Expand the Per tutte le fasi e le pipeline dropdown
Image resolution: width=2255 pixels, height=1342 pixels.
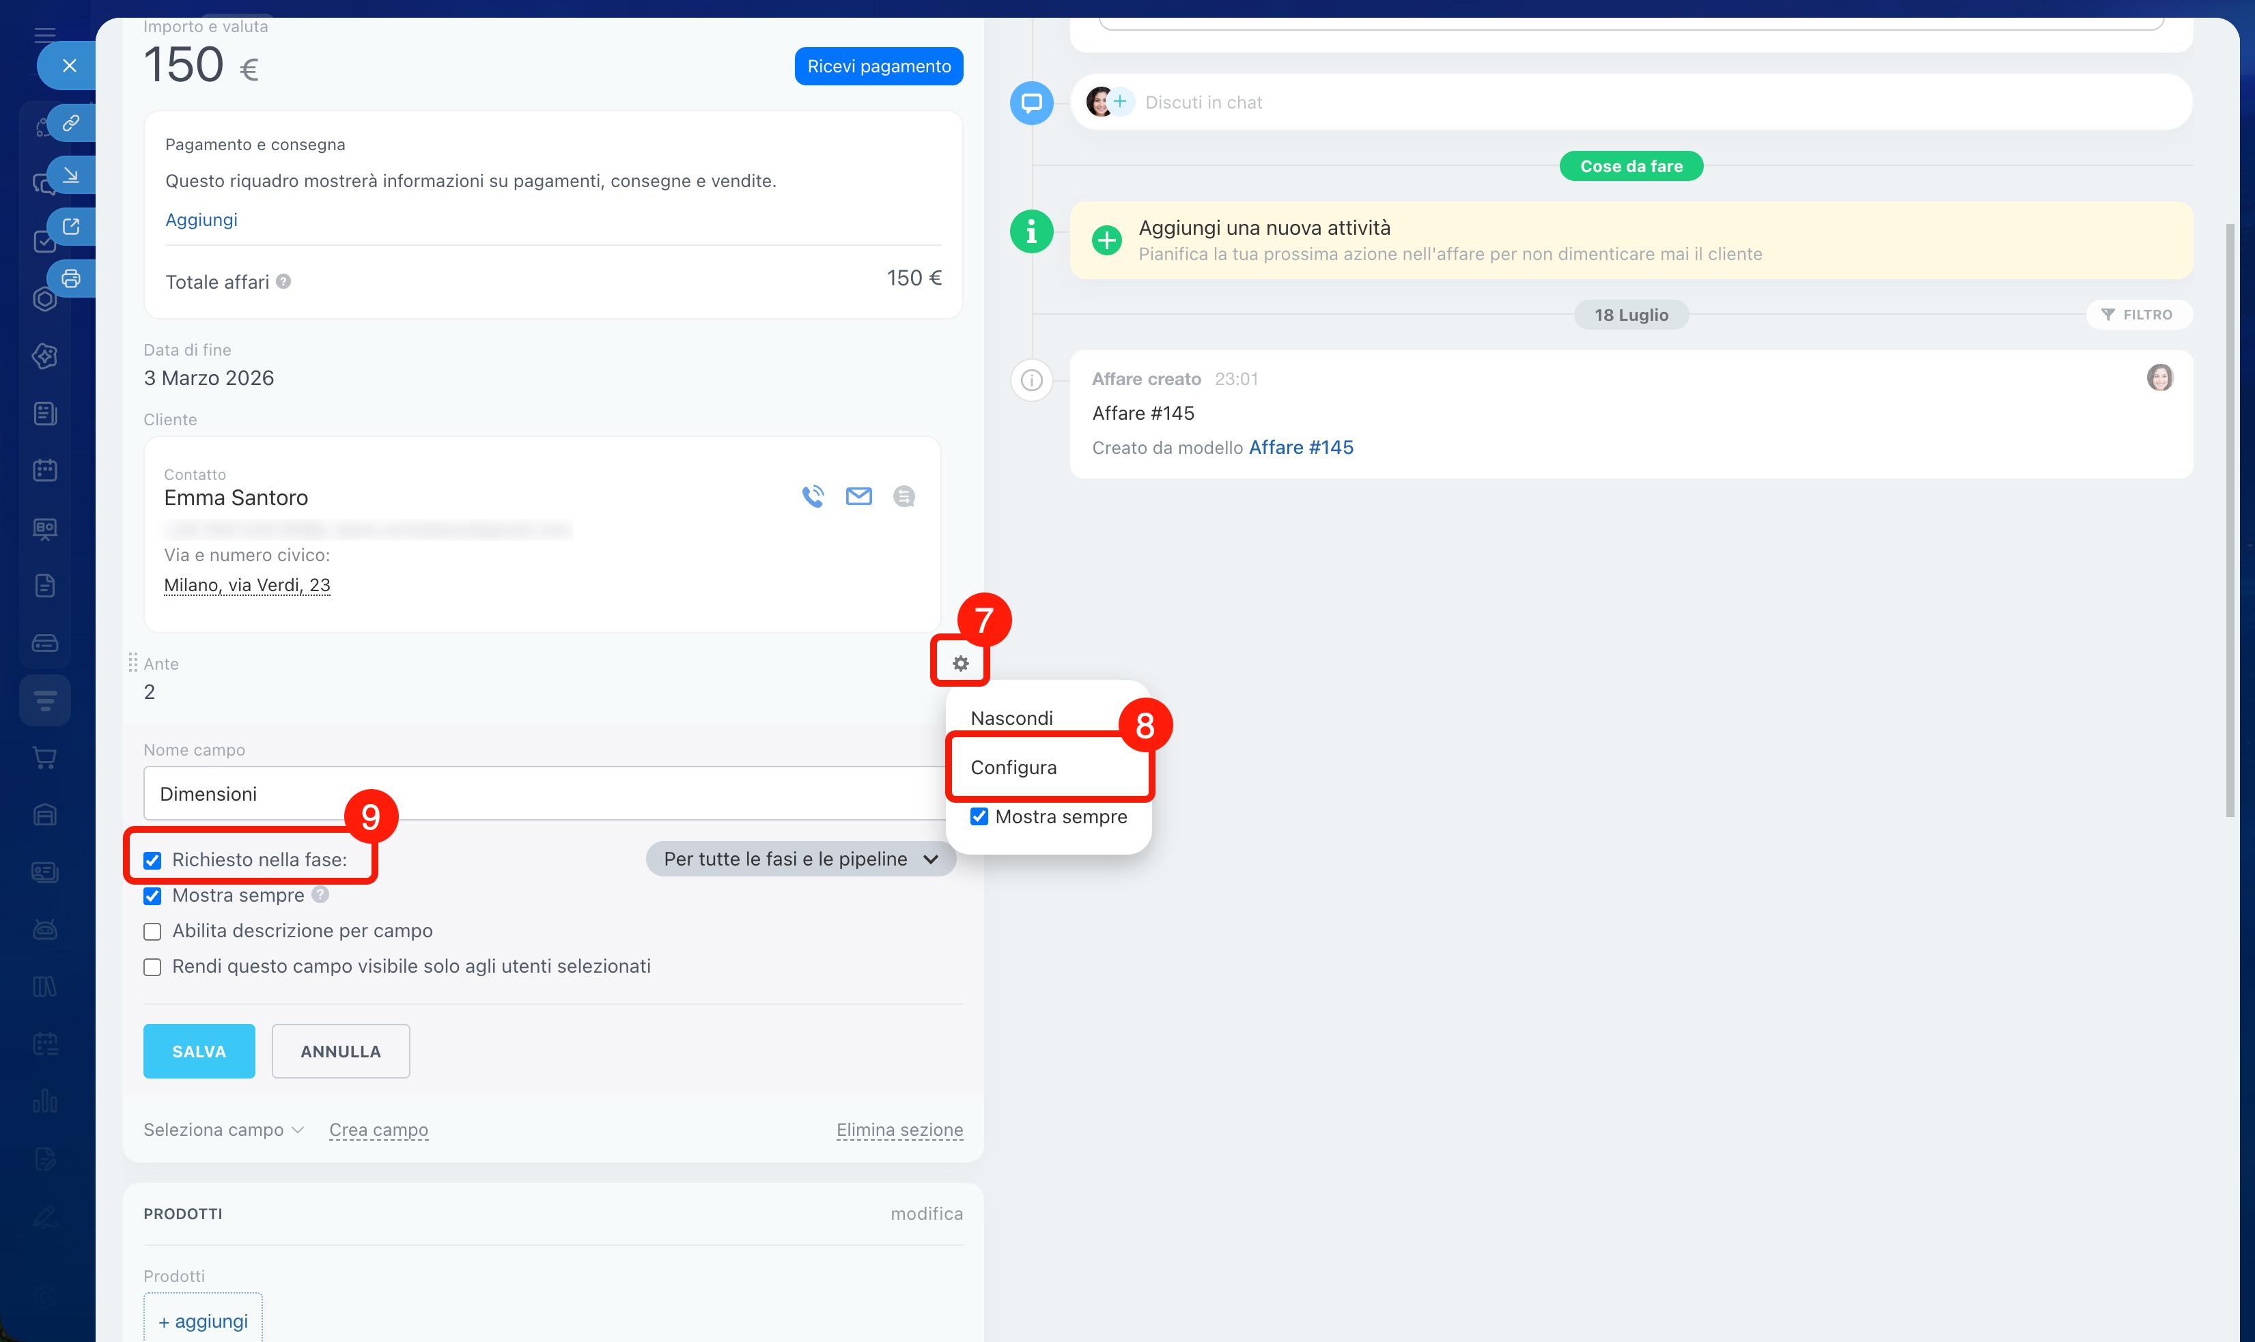[800, 859]
